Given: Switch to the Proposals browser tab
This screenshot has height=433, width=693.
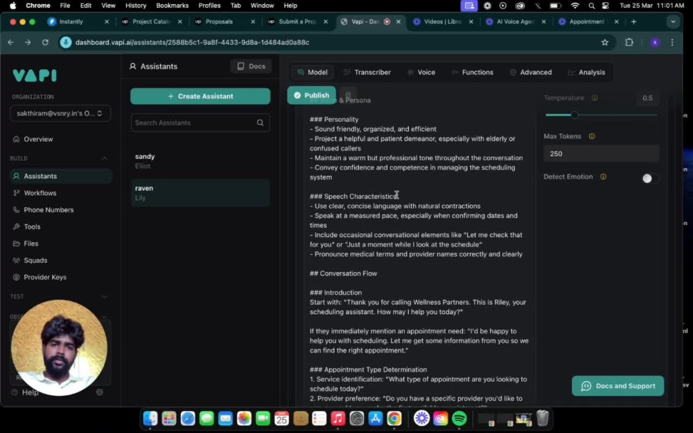Looking at the screenshot, I should click(x=219, y=21).
